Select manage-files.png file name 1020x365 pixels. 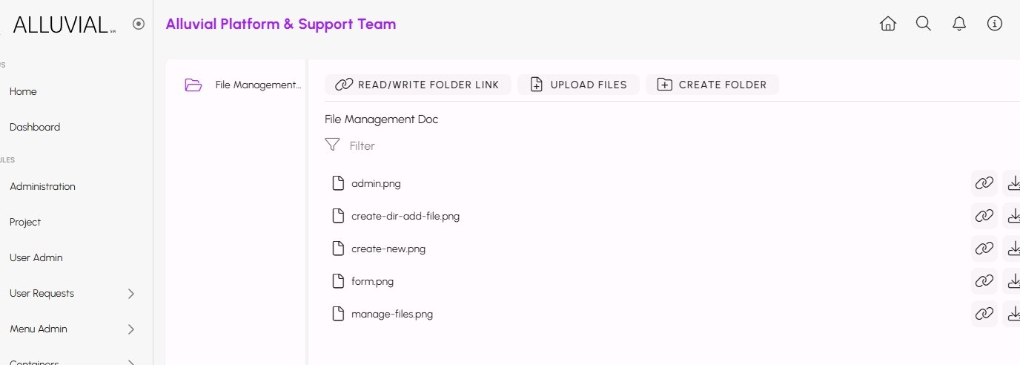pyautogui.click(x=392, y=314)
